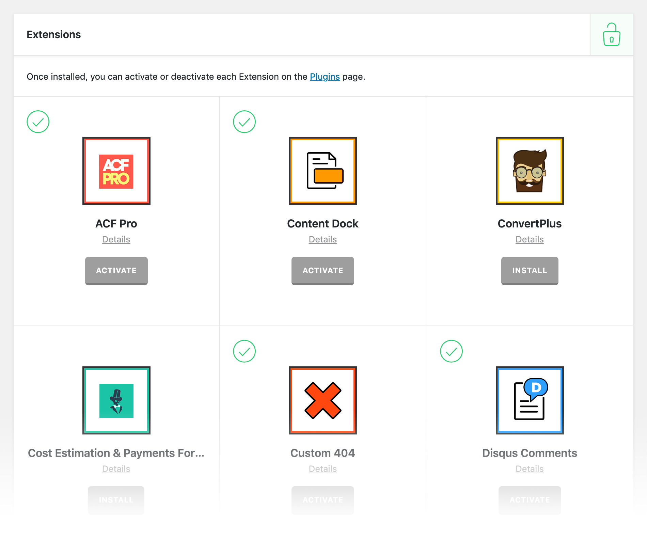Toggle the Content Dock selection circle

244,122
